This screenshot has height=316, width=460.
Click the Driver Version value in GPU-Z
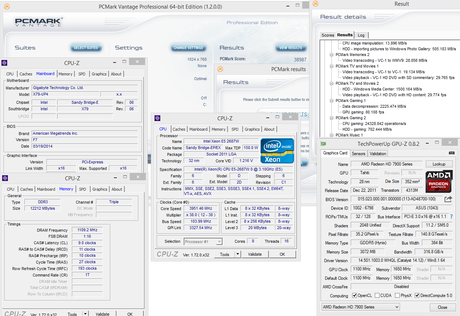(402, 261)
